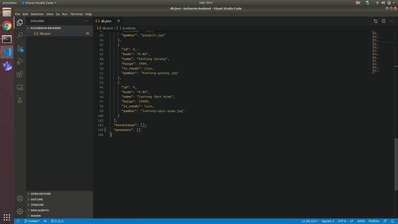
Task: Expand the NPM Scripts section
Action: (x=59, y=210)
